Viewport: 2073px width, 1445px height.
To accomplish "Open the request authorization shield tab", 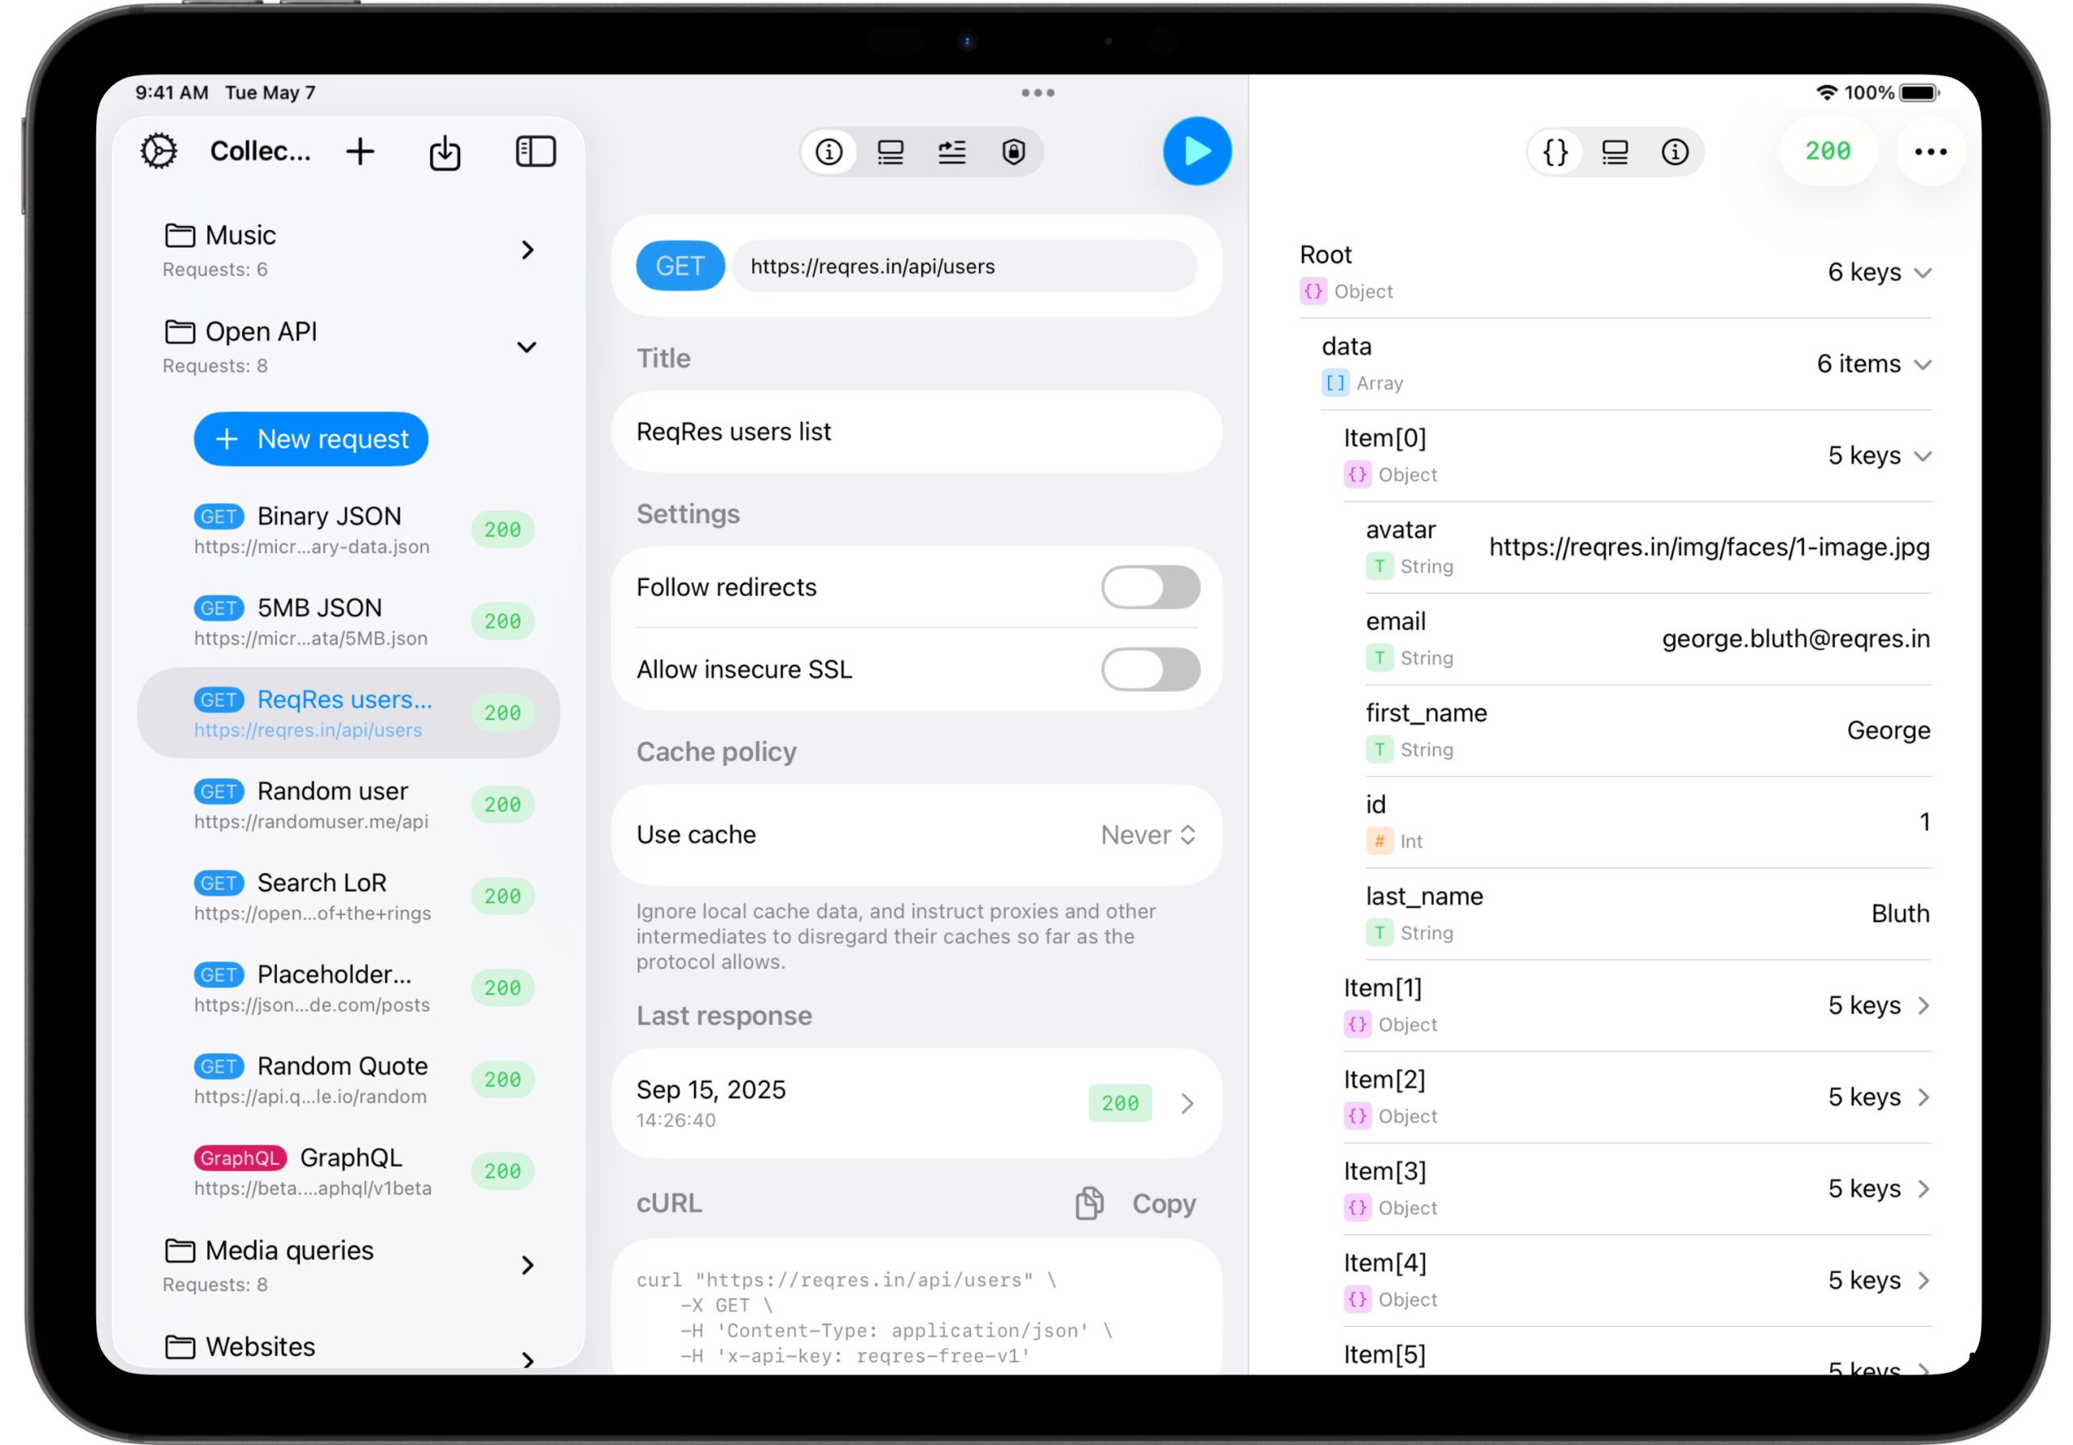I will pyautogui.click(x=1013, y=151).
